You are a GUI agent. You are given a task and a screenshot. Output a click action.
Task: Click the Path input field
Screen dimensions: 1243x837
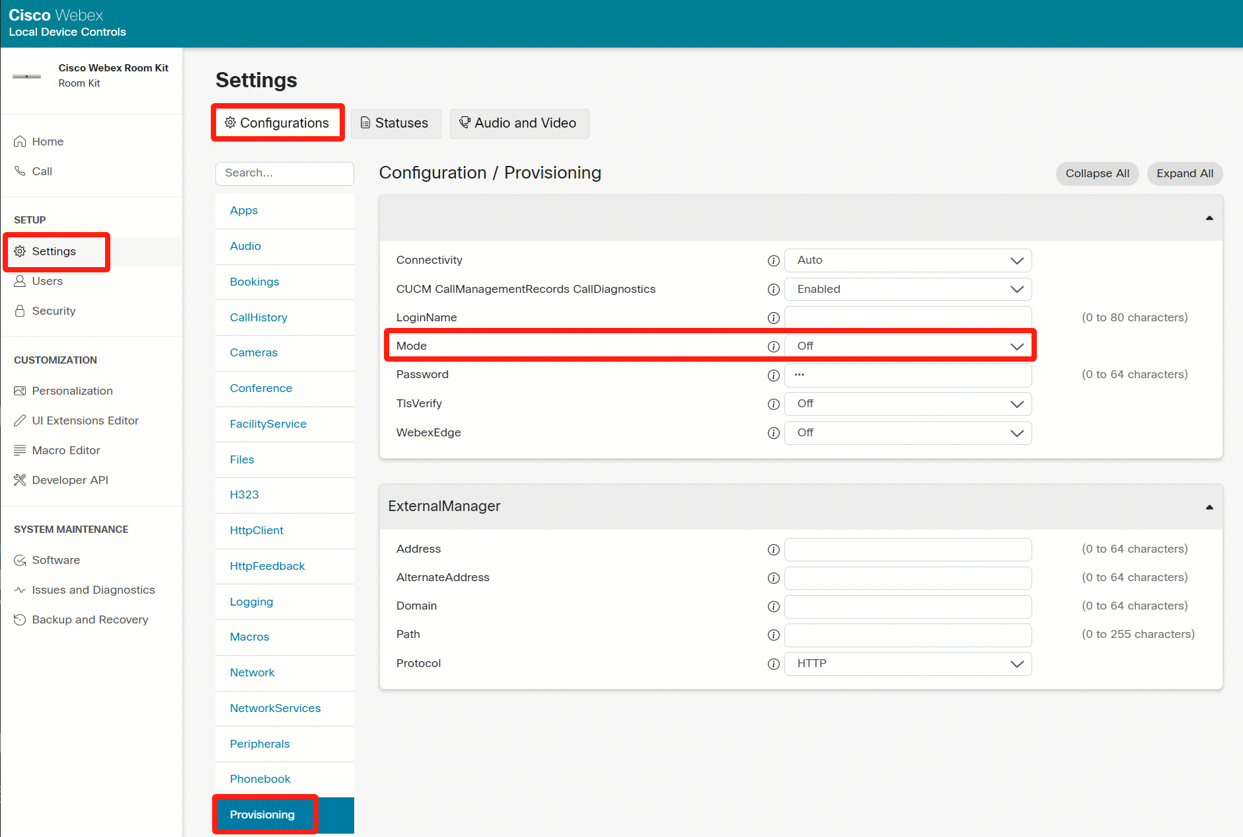click(908, 635)
